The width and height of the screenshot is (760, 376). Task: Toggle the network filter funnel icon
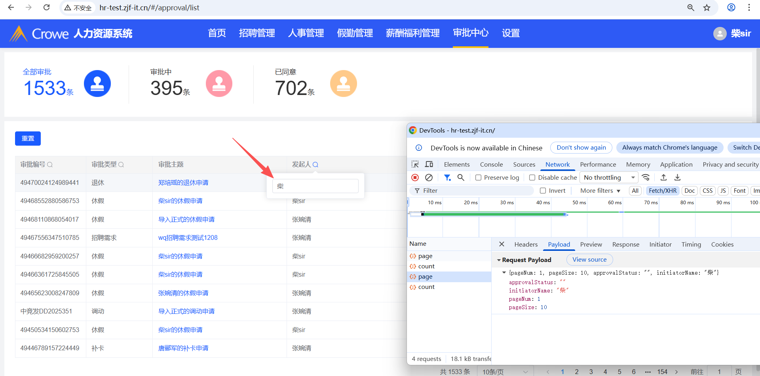[x=447, y=177]
